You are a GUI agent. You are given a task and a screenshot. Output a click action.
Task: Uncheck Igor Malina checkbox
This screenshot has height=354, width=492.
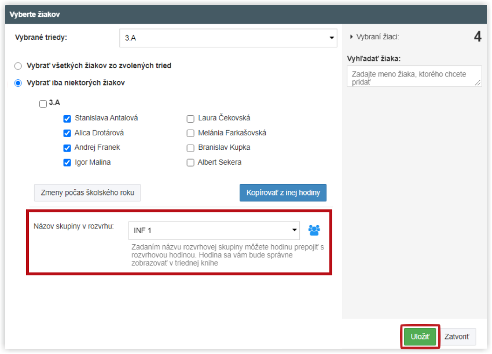tap(67, 163)
